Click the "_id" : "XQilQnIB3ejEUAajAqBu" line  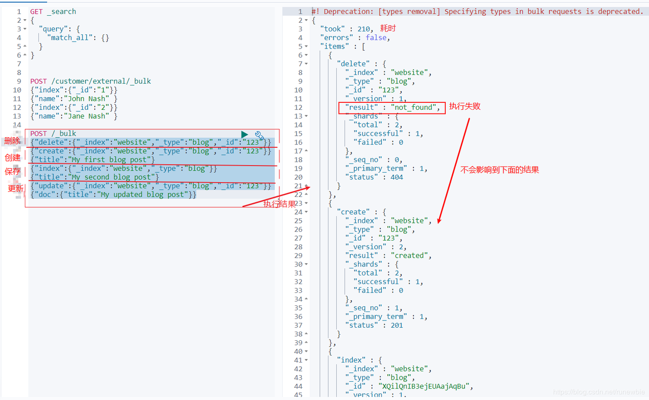pos(409,386)
